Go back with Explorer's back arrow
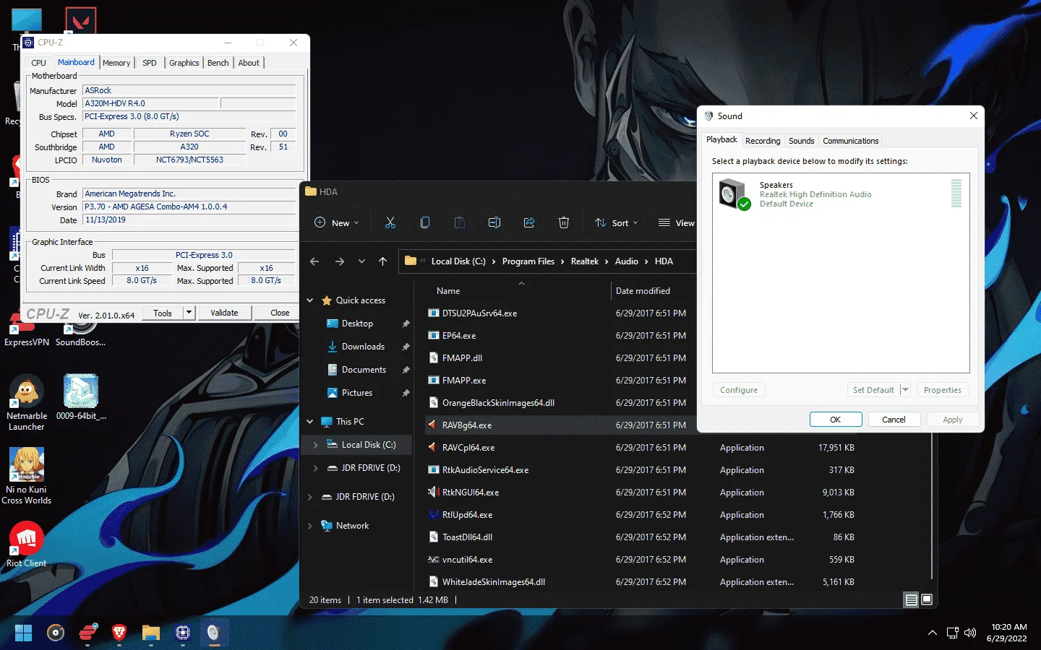 click(x=314, y=261)
